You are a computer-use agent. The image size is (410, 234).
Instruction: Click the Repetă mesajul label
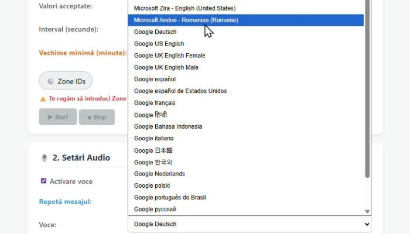tap(66, 202)
